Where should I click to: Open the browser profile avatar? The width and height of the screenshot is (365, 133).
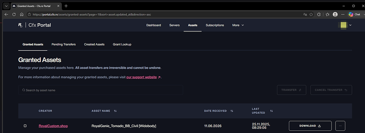coord(335,14)
